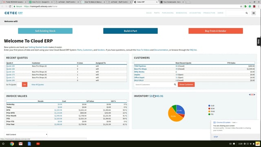Click the Buy From A Vendor button
Image resolution: width=261 pixels, height=147 pixels.
(216, 31)
